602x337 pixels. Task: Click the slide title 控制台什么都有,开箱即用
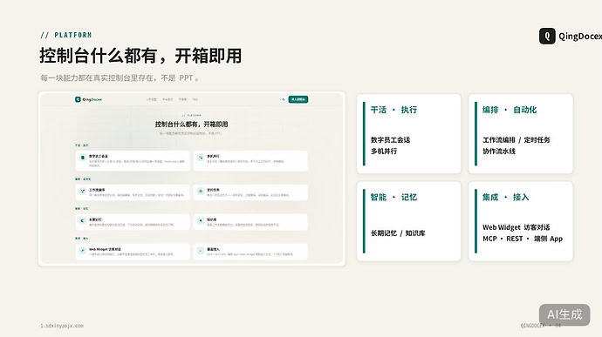coord(140,56)
